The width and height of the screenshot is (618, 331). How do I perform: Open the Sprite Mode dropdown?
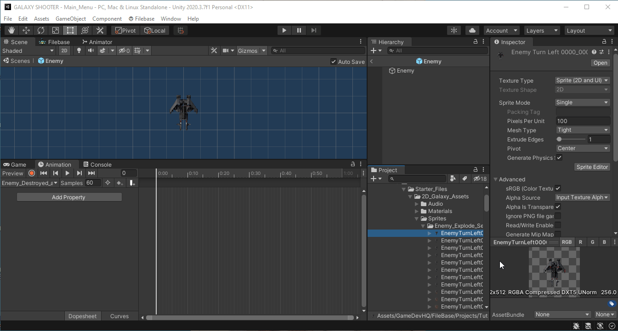pos(583,102)
